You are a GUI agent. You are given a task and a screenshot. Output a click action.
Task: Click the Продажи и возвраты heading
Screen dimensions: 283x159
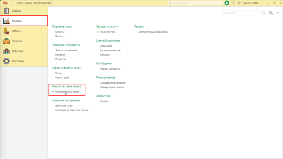coord(66,45)
